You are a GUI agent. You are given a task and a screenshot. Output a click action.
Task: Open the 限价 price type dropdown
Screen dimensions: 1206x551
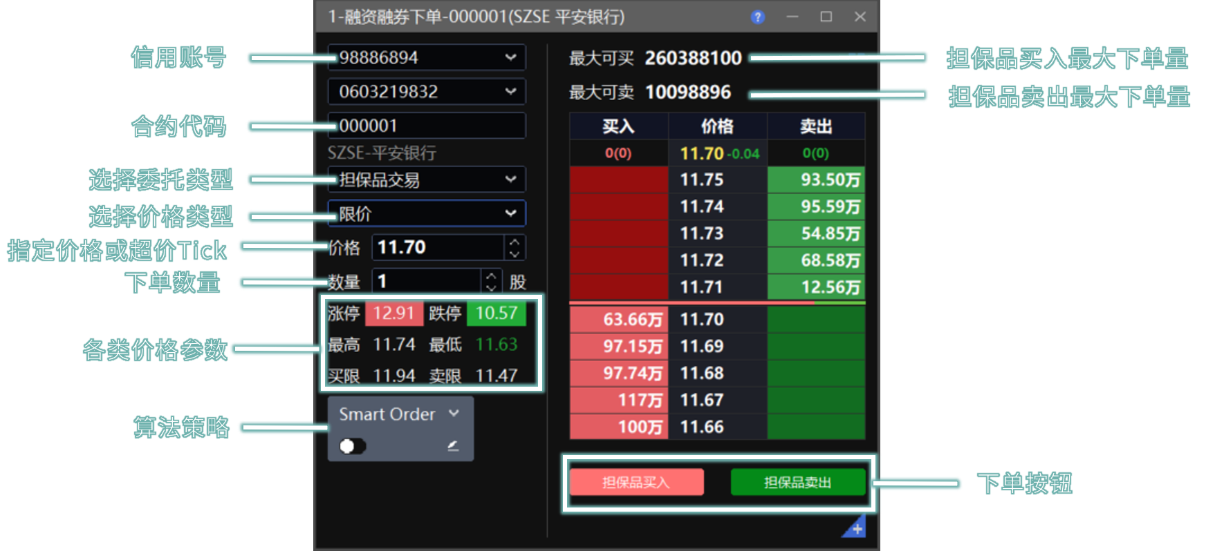(510, 213)
